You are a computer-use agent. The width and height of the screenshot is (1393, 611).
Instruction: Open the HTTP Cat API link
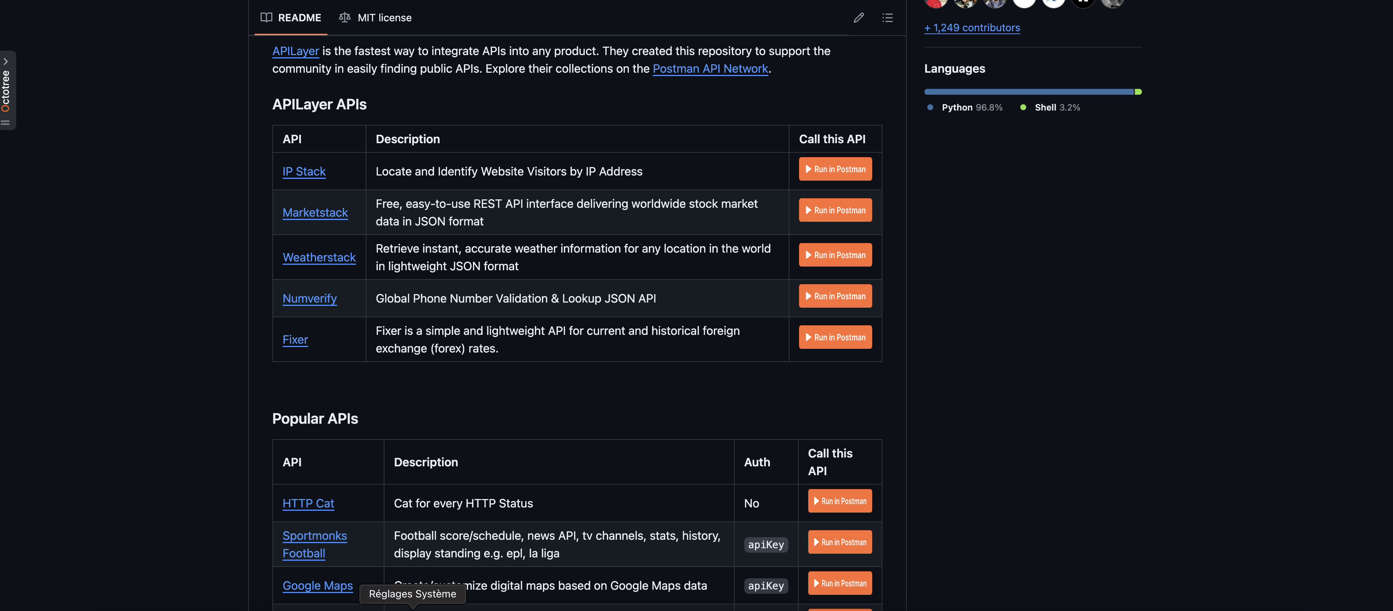tap(308, 503)
